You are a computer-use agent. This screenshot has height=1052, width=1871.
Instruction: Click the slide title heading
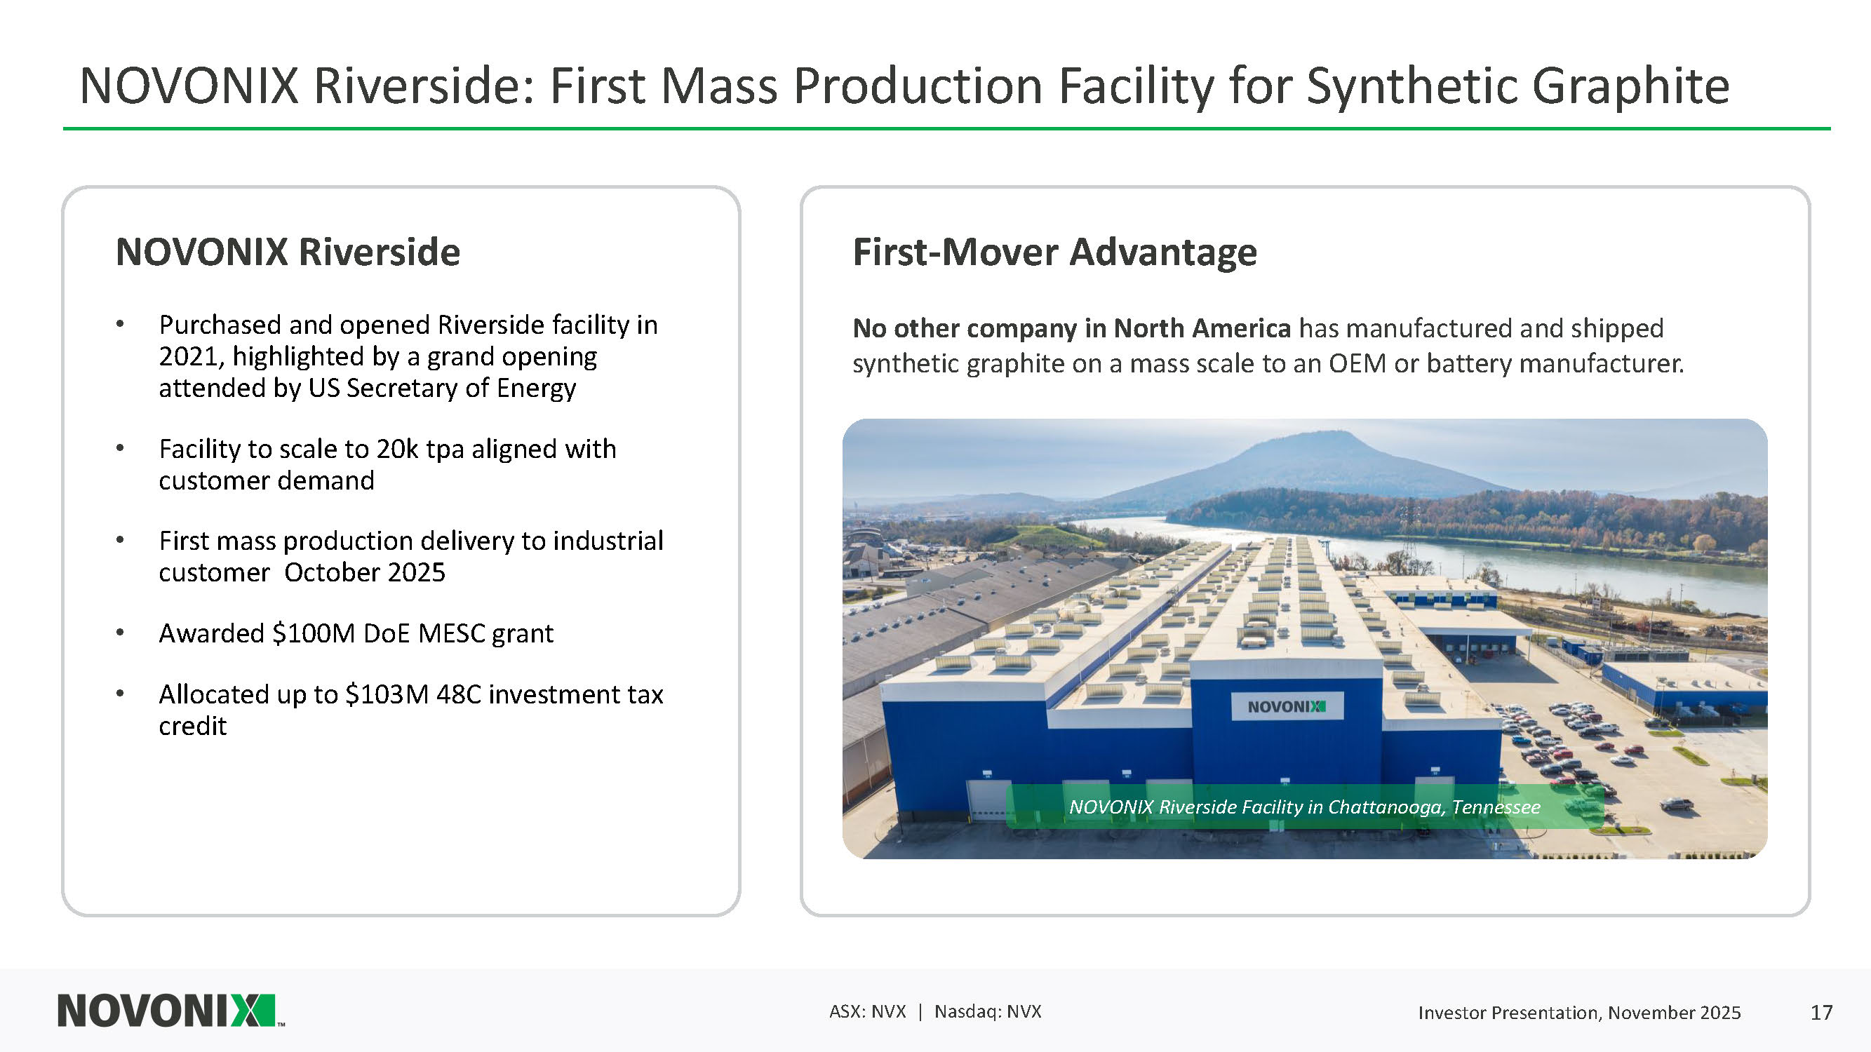point(904,86)
